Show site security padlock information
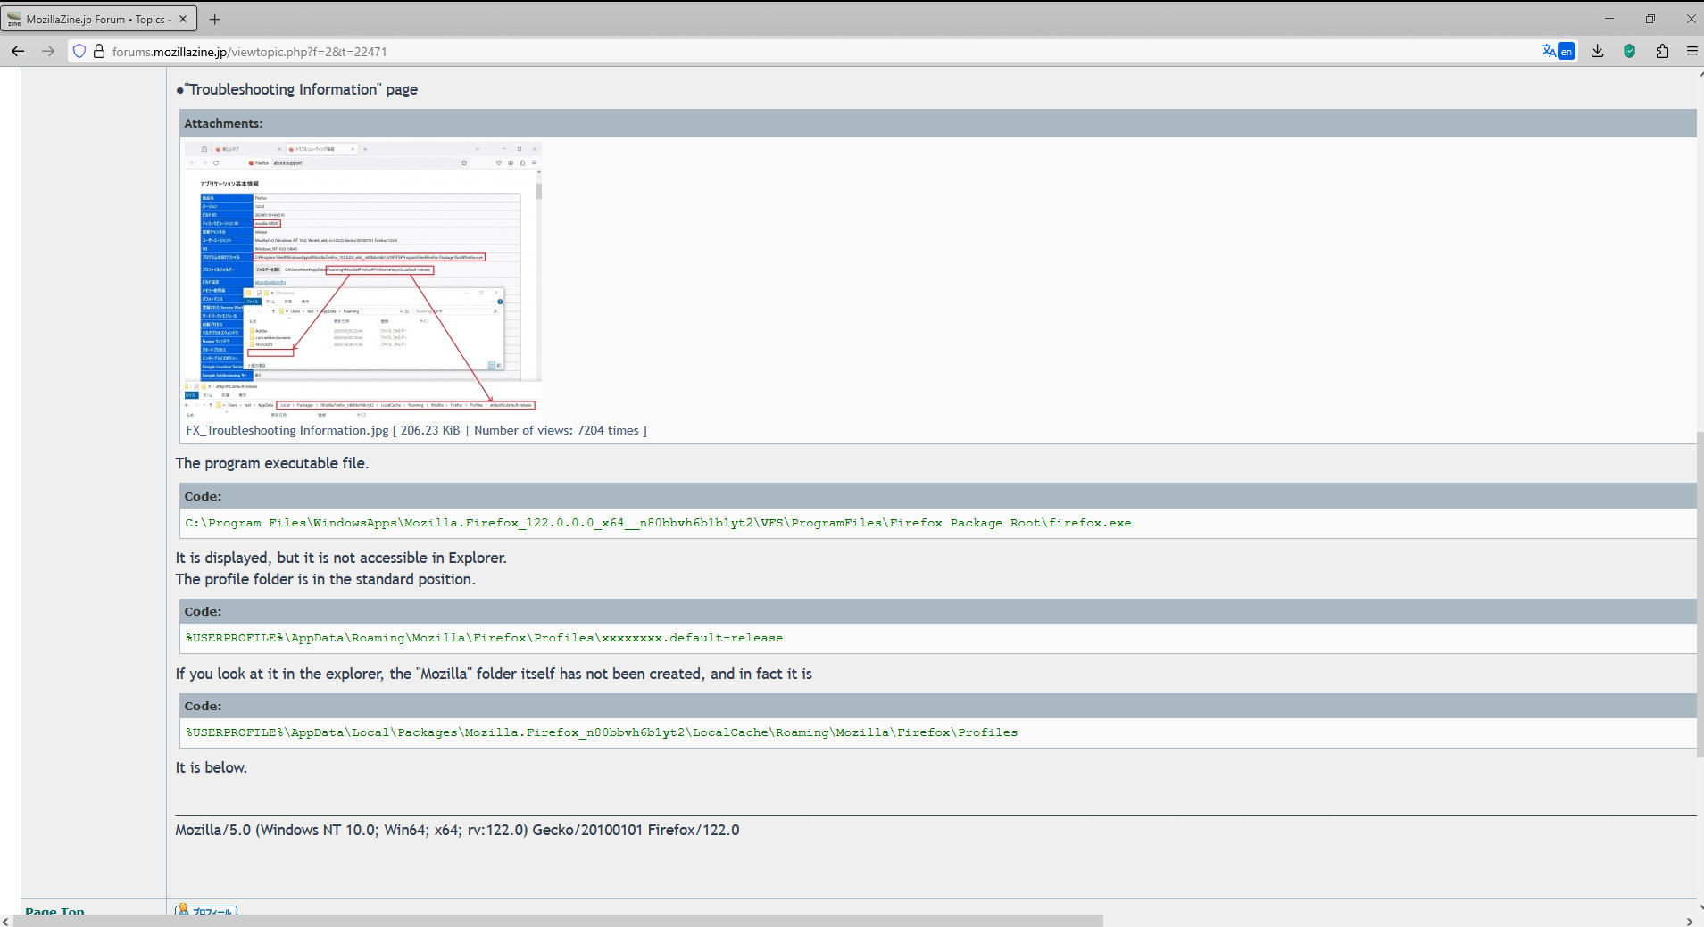The image size is (1704, 927). click(x=99, y=52)
